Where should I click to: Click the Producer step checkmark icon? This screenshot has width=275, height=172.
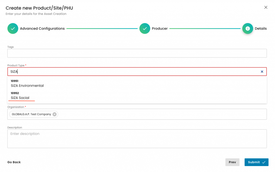click(x=144, y=28)
